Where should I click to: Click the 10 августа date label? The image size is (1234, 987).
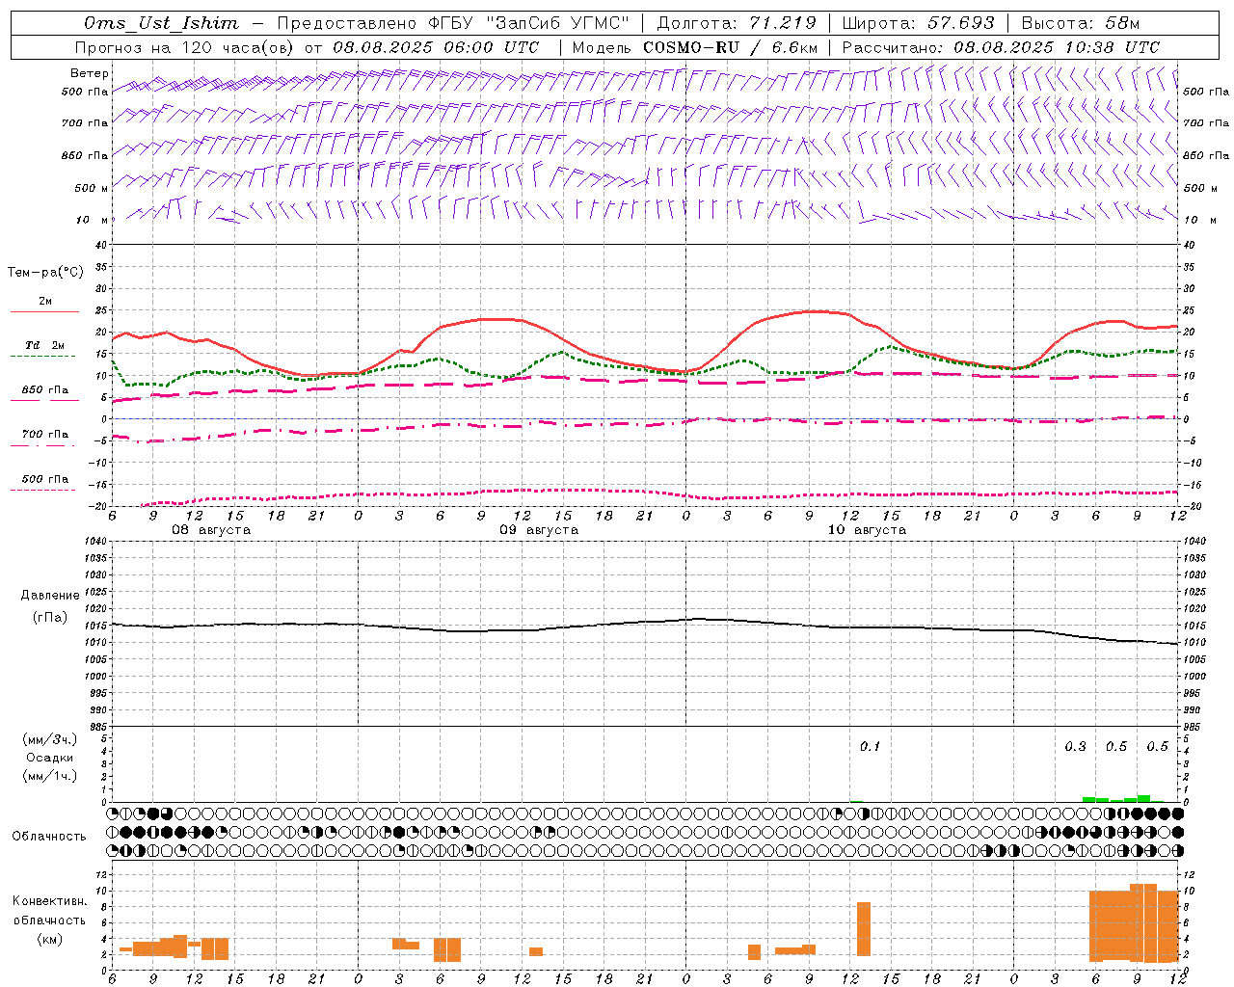867,530
